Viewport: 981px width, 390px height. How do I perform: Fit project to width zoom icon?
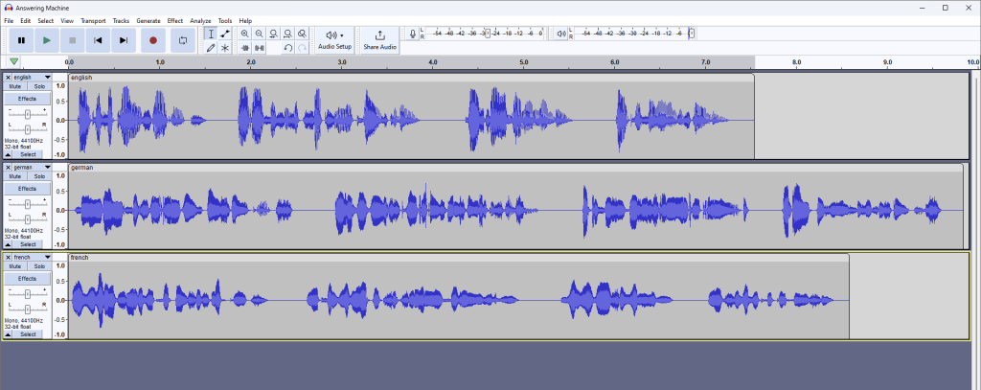(287, 34)
